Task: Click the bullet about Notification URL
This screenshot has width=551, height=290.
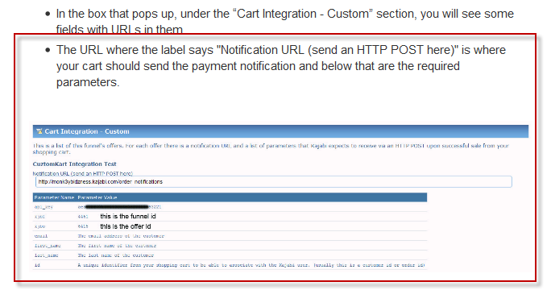Action: tap(281, 66)
